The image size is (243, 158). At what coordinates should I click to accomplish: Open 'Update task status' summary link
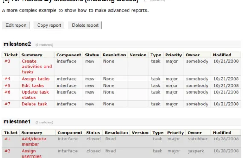click(x=35, y=95)
